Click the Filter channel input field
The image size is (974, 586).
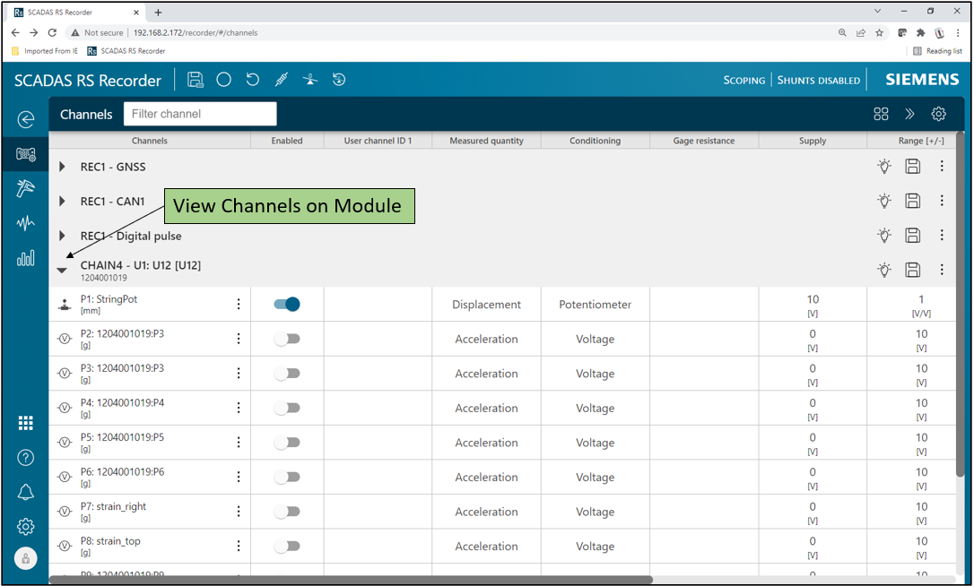pos(200,114)
